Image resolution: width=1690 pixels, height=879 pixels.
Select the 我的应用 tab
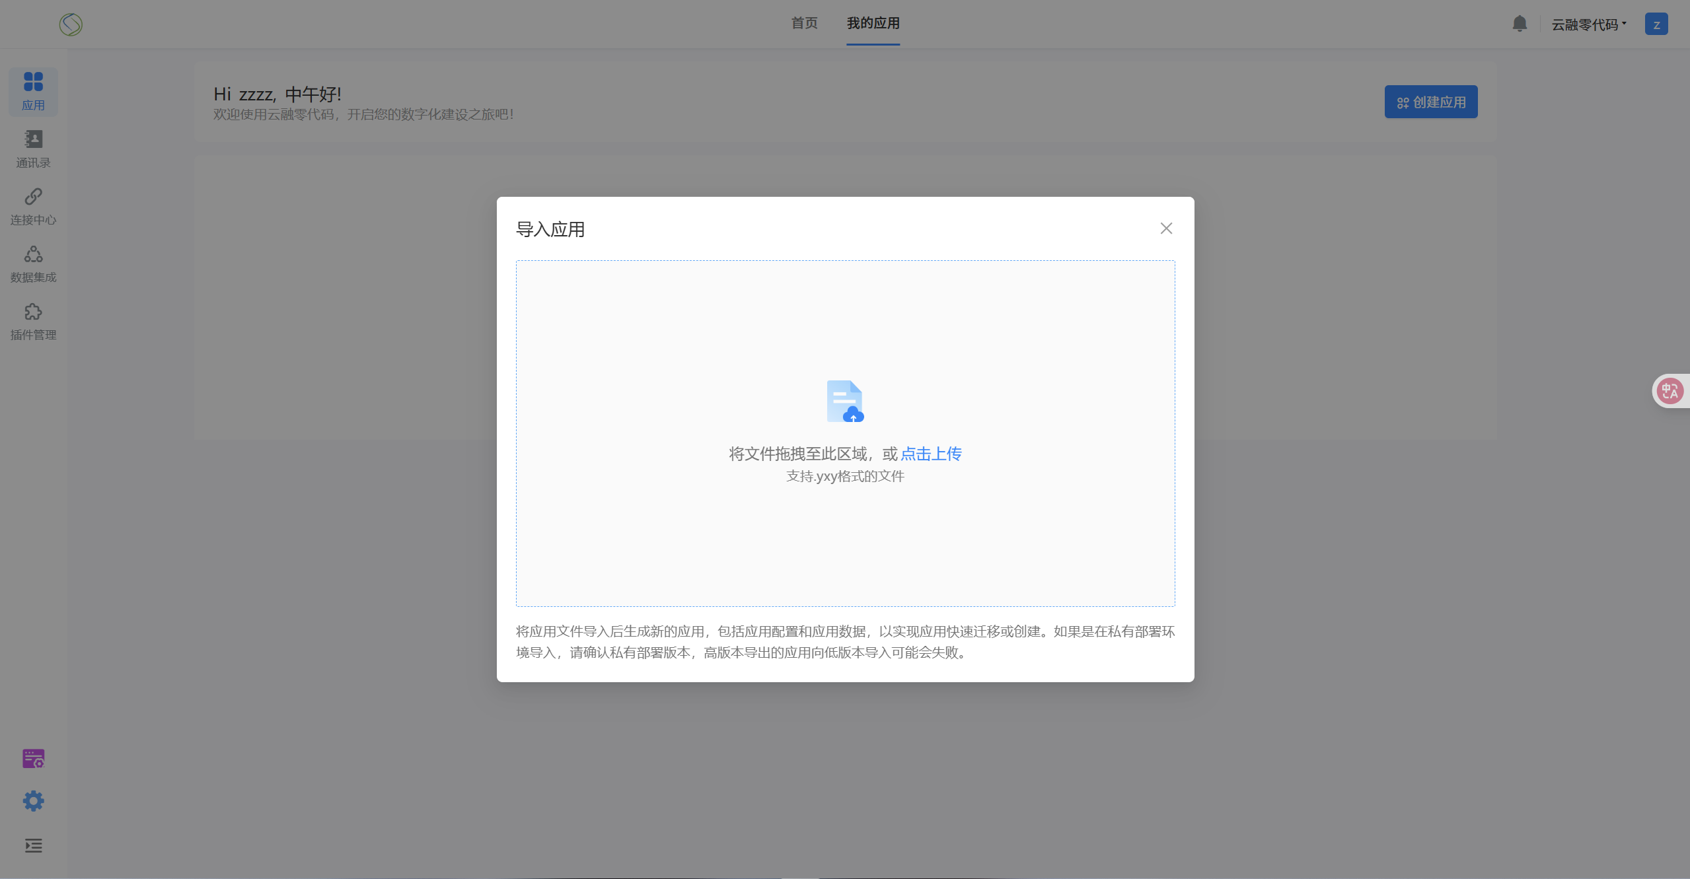click(873, 23)
